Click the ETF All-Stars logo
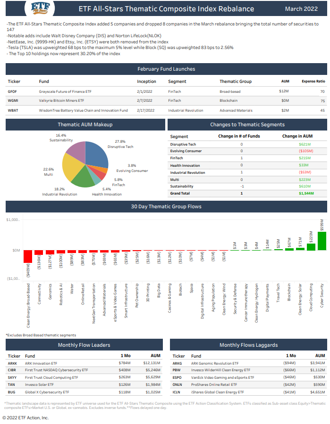The width and height of the screenshot is (330, 424). [40, 8]
